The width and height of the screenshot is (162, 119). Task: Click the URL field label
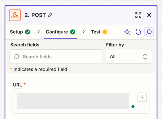tap(17, 85)
